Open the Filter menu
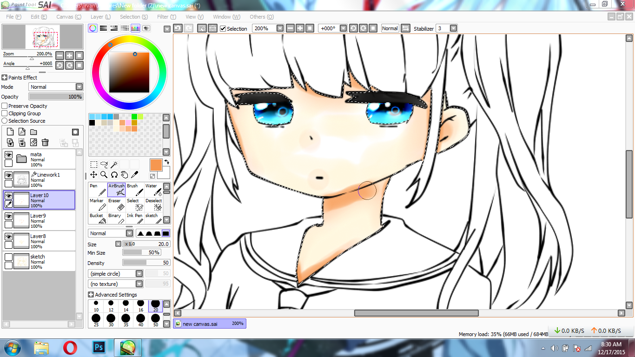This screenshot has width=635, height=357. click(166, 17)
